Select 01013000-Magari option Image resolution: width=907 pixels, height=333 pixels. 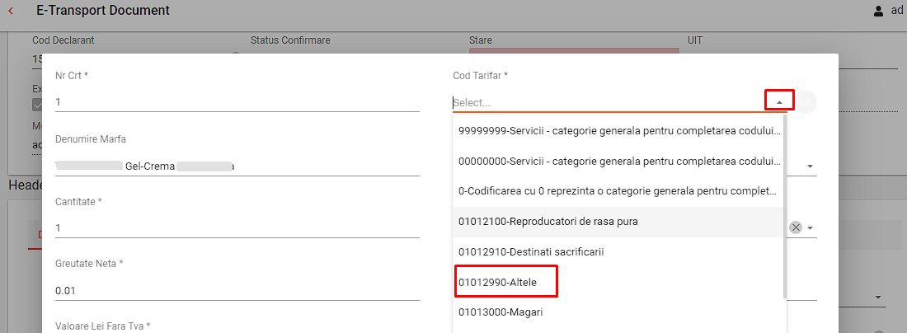619,312
